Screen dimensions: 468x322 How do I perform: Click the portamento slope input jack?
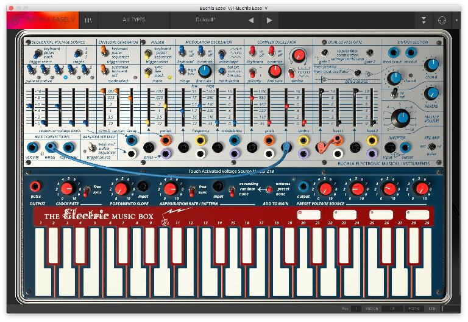click(143, 187)
